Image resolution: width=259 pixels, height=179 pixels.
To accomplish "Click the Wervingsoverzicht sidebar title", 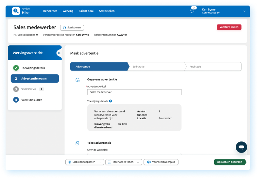I will pyautogui.click(x=27, y=53).
